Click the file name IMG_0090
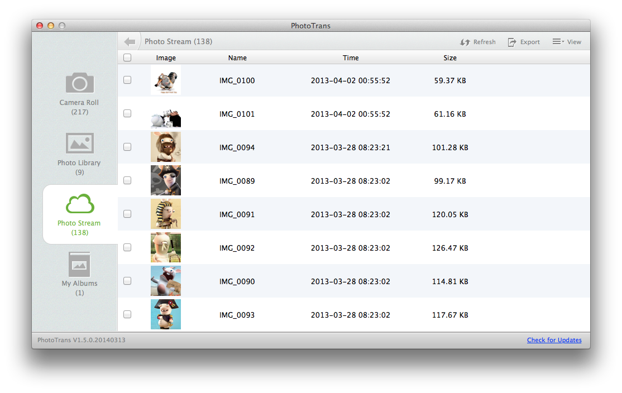The height and width of the screenshot is (393, 622). (237, 281)
